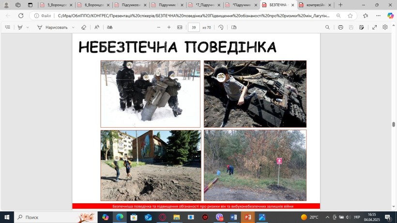Add page to favorites star
397x223 pixels.
point(350,15)
